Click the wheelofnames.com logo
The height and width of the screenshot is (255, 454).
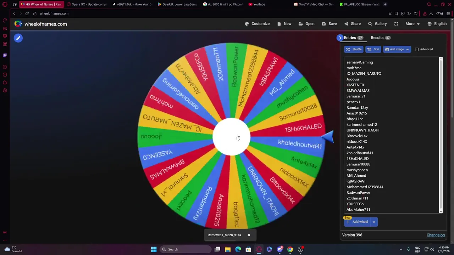(40, 24)
